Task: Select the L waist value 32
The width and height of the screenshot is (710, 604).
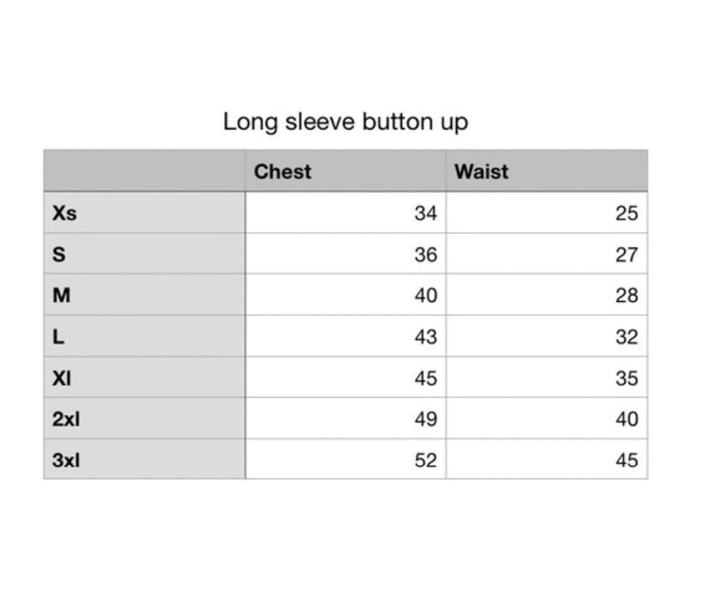Action: [627, 337]
